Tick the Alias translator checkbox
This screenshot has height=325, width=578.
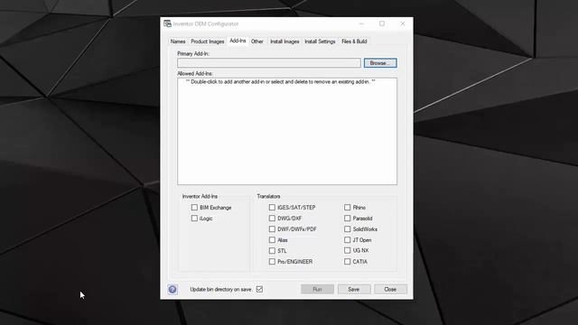tap(272, 240)
